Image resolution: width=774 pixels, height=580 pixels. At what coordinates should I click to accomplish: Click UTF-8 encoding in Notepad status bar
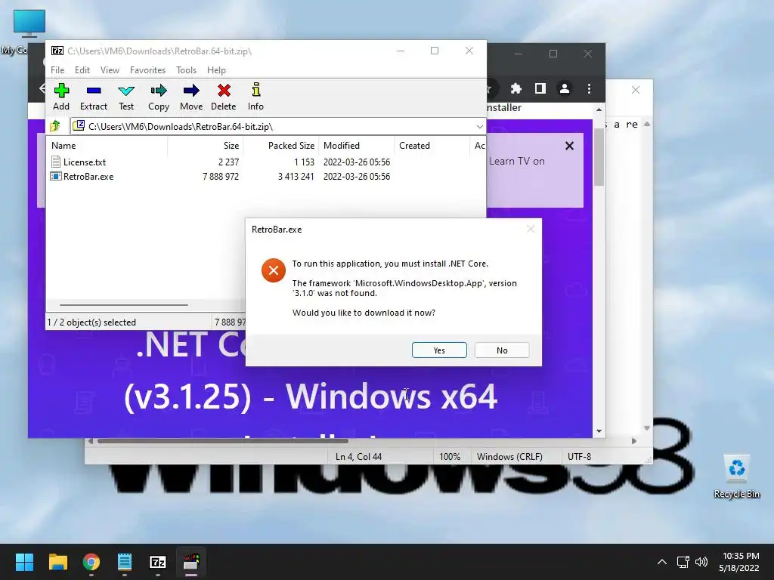point(579,457)
